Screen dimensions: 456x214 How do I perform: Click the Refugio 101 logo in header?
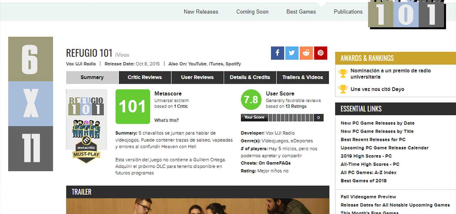[x=406, y=14]
